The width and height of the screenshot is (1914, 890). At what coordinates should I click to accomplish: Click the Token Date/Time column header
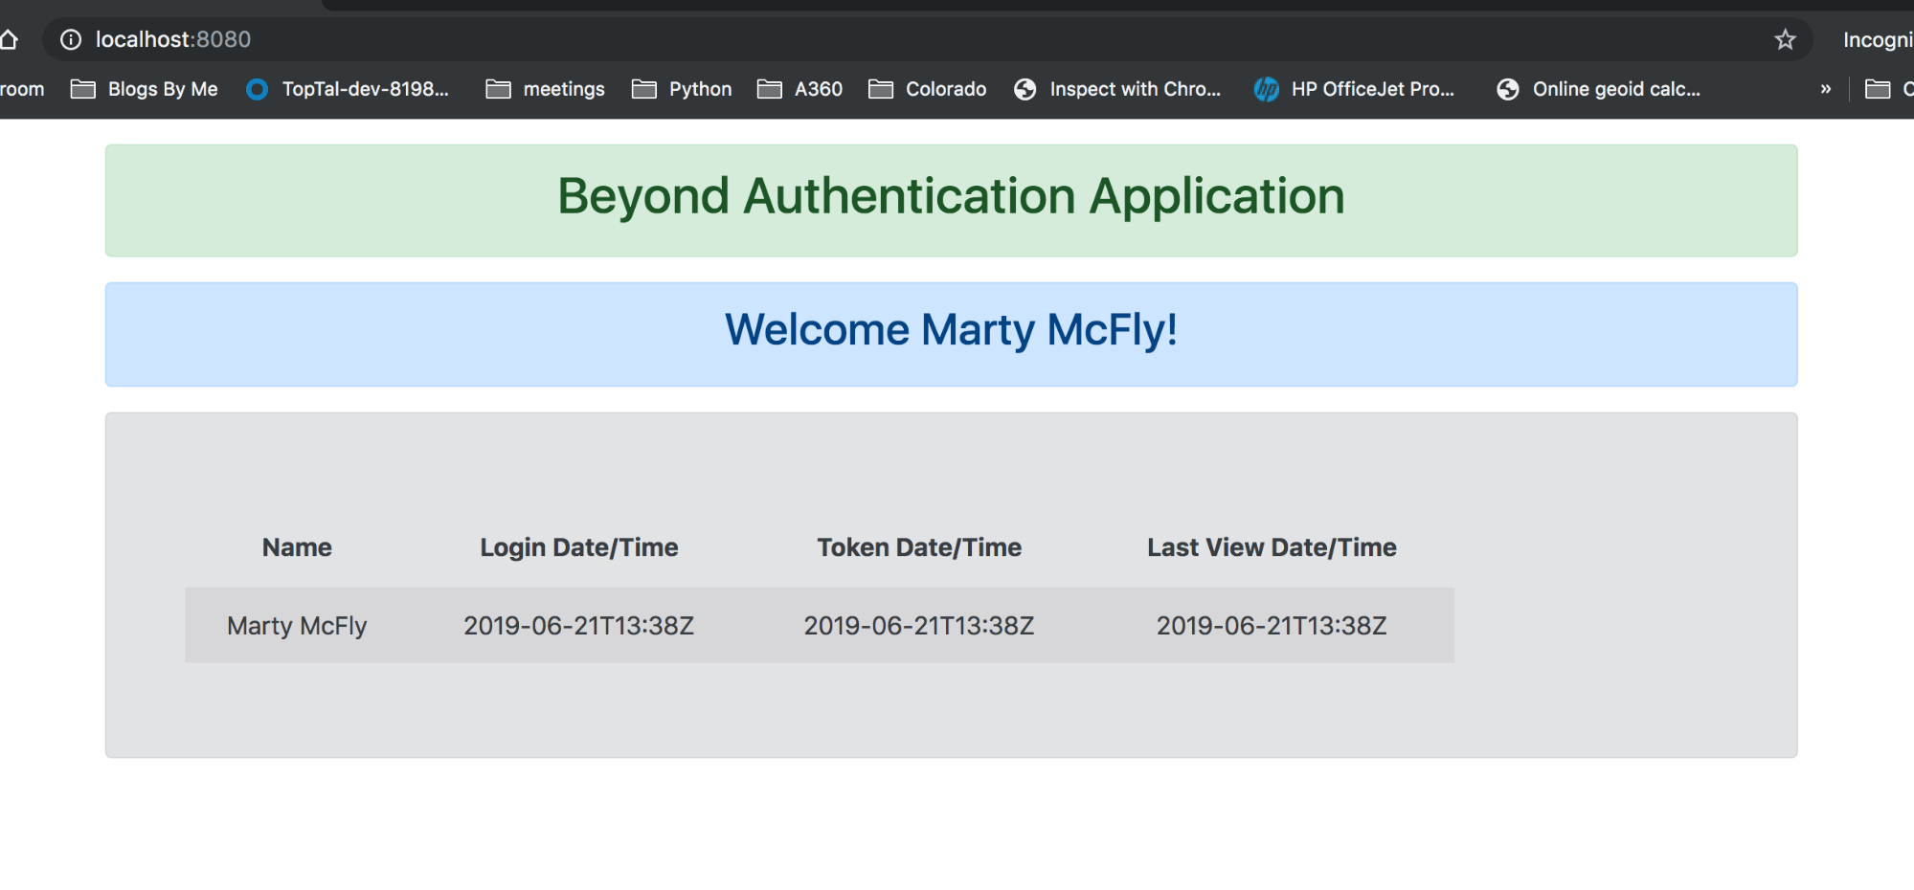tap(918, 547)
